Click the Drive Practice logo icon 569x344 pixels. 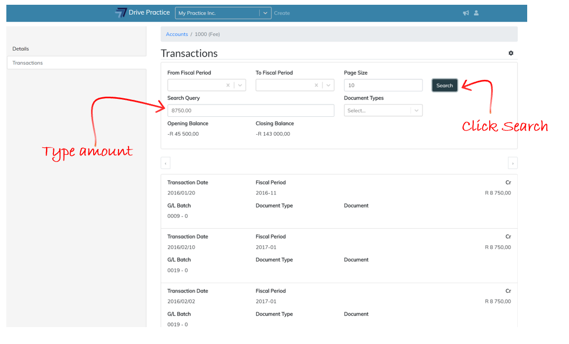[121, 13]
